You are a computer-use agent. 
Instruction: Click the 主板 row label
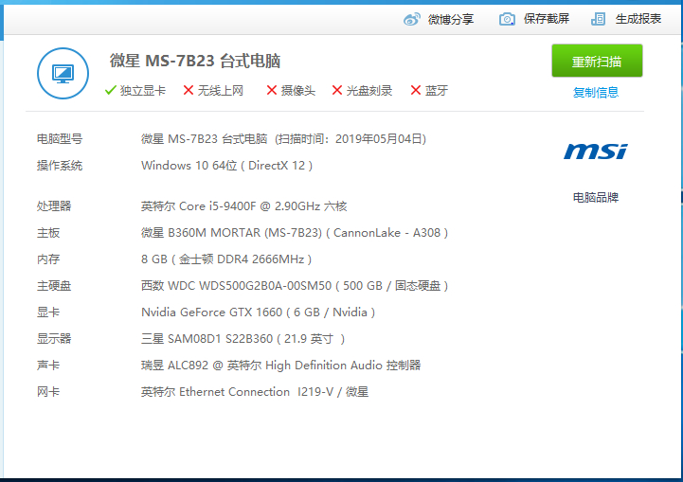pyautogui.click(x=48, y=233)
